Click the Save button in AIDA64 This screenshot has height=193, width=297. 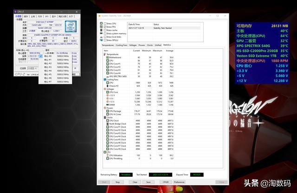(x=148, y=182)
